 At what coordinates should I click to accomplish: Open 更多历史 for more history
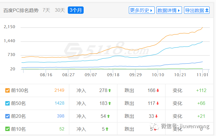coord(142,10)
